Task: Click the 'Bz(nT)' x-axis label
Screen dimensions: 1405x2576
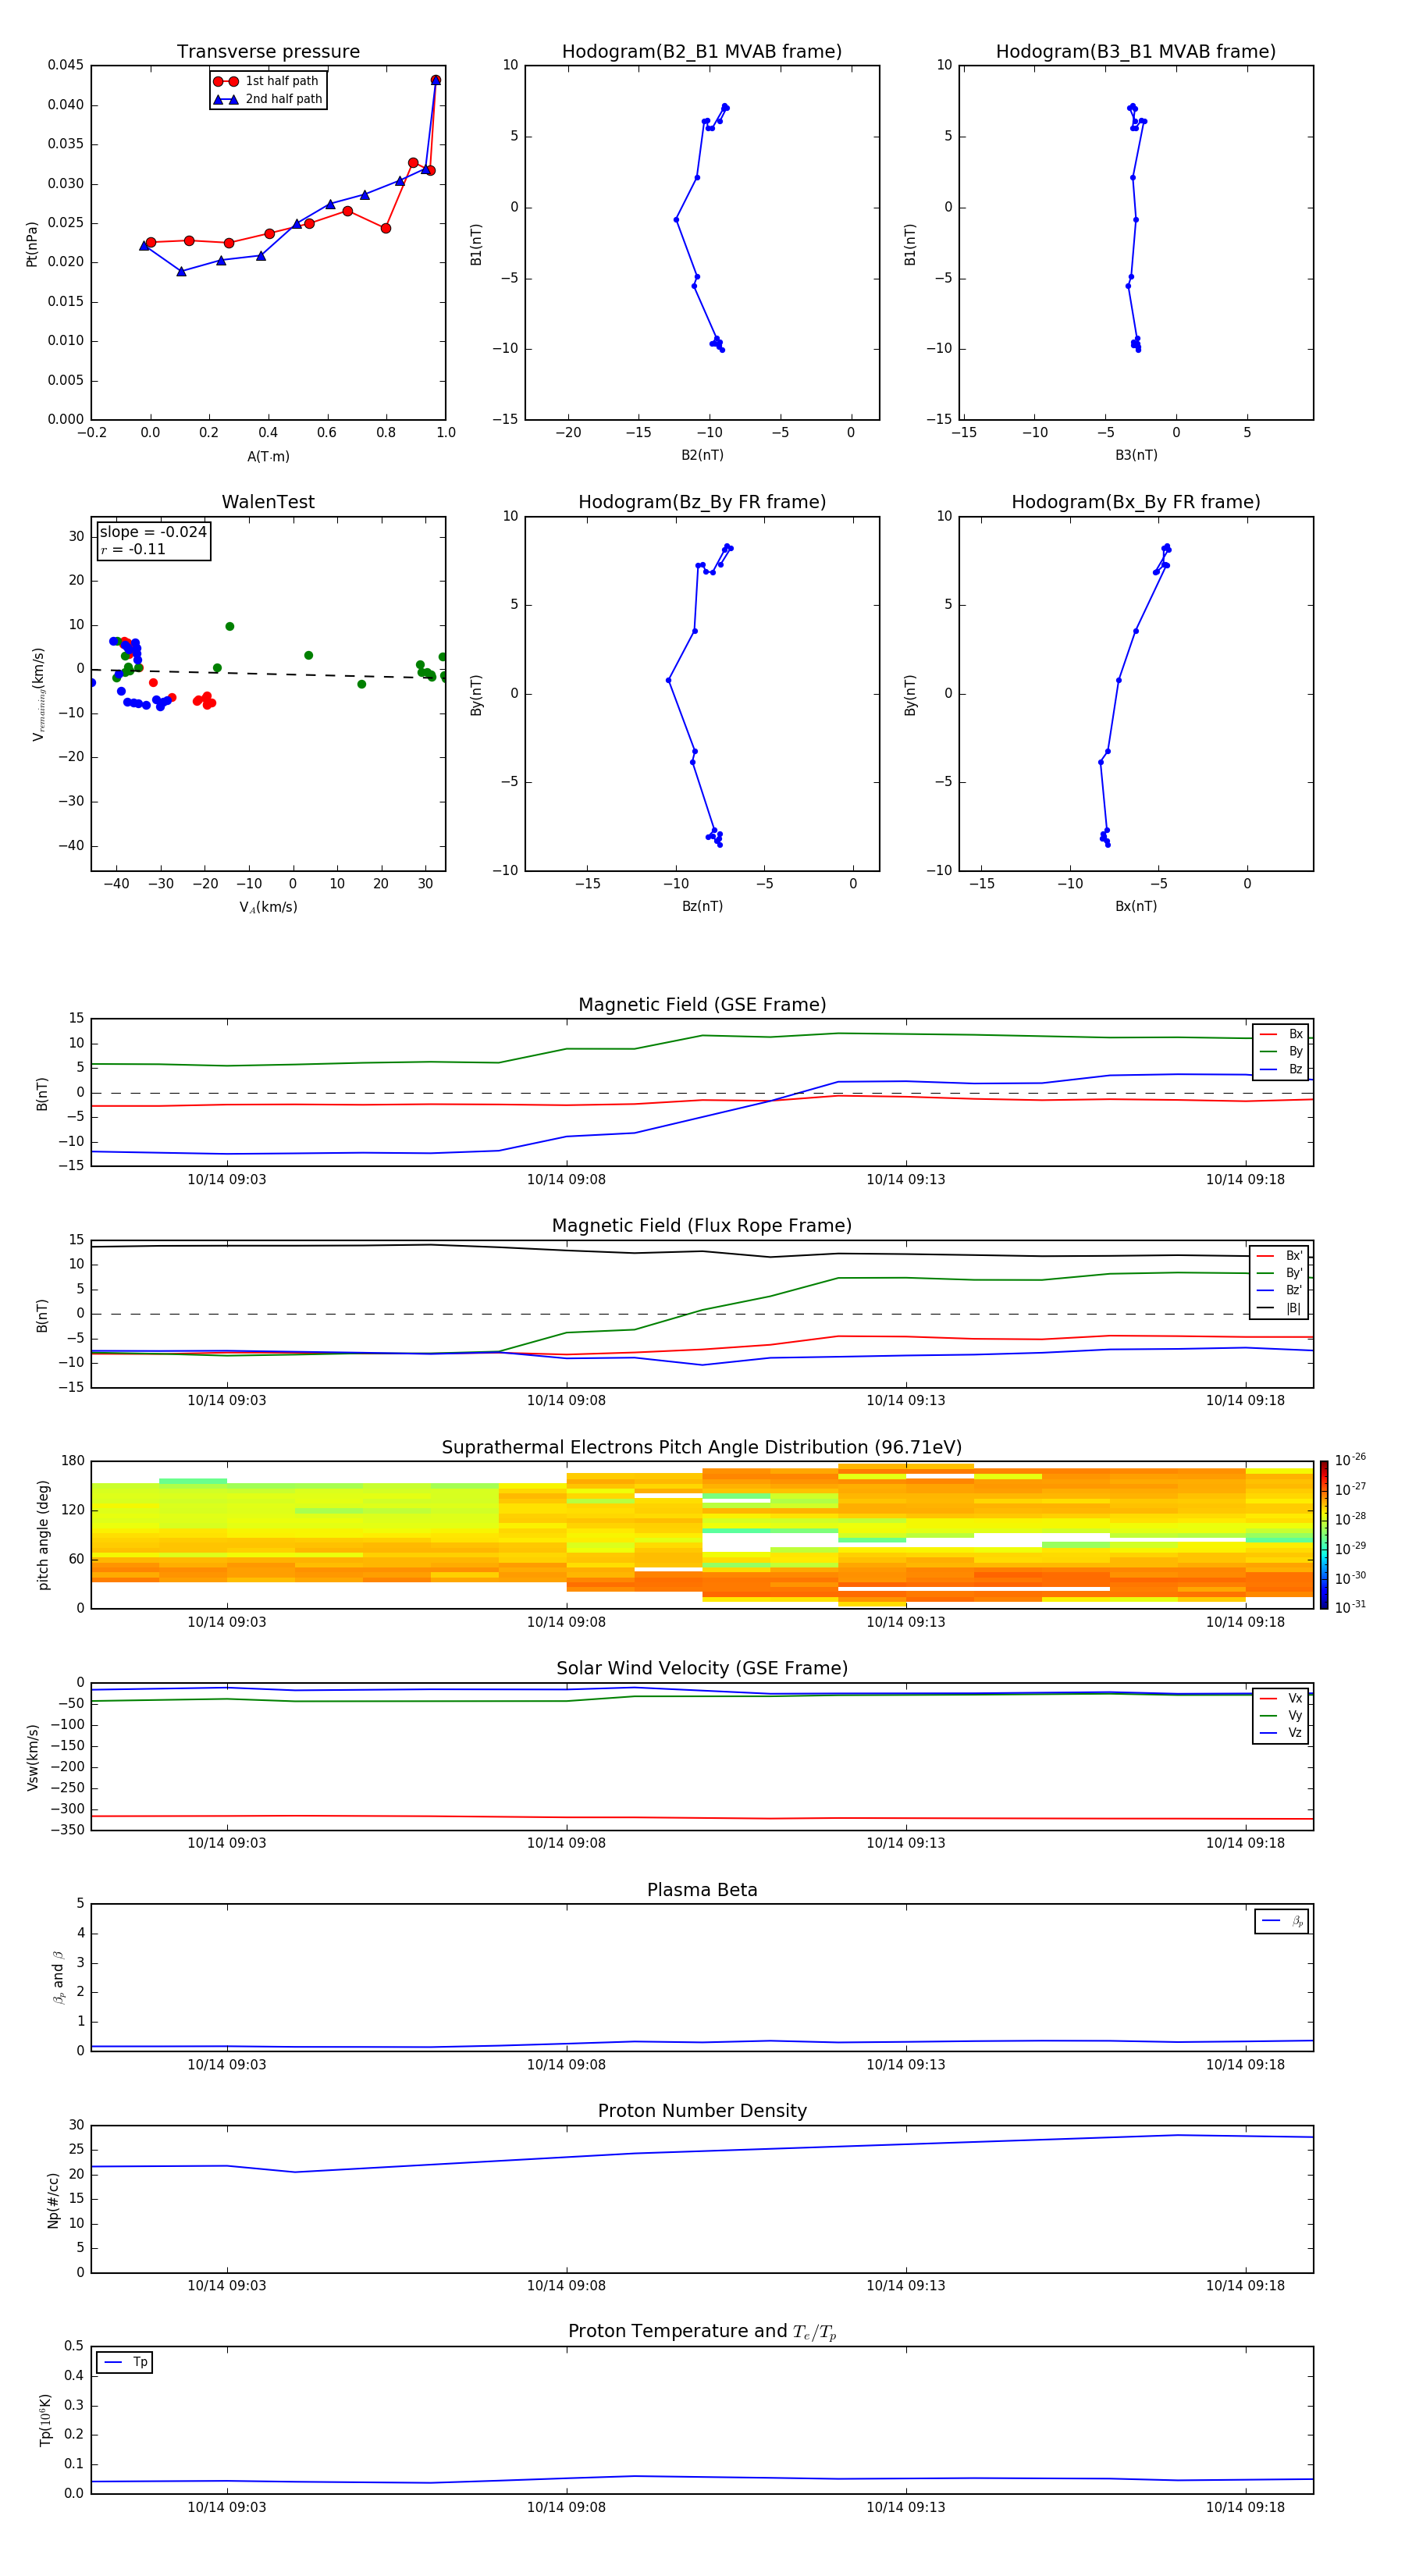Action: [702, 906]
